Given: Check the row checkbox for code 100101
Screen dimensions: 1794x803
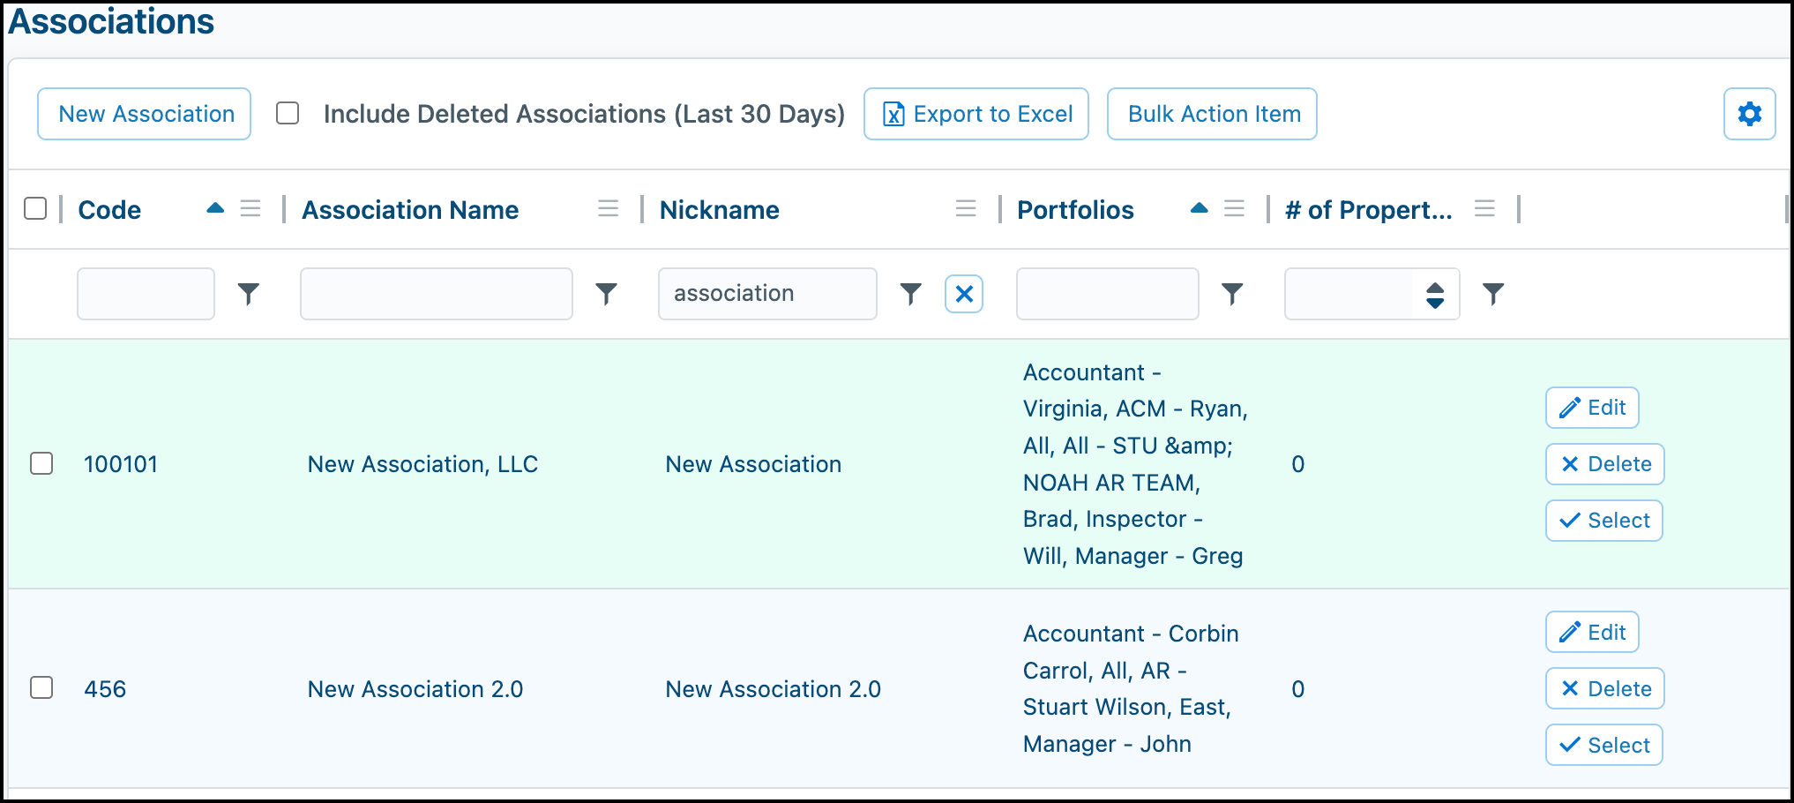Looking at the screenshot, I should pyautogui.click(x=41, y=463).
